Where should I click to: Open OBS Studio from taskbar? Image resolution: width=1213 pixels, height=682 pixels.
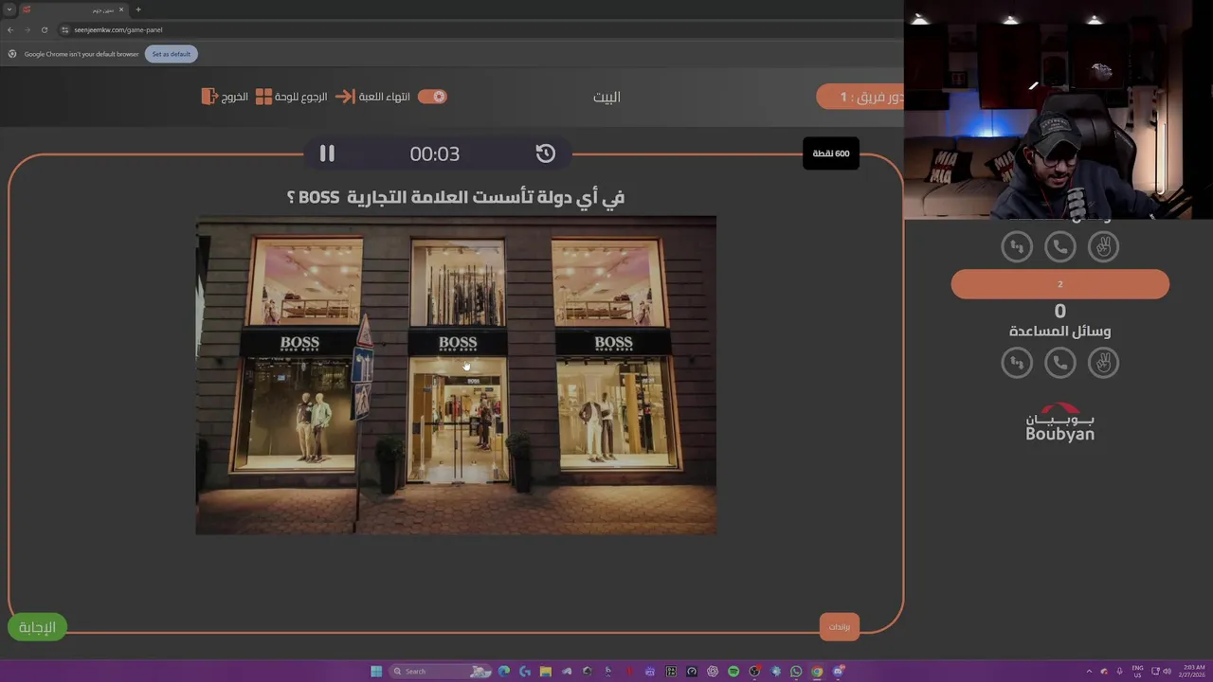(x=754, y=672)
